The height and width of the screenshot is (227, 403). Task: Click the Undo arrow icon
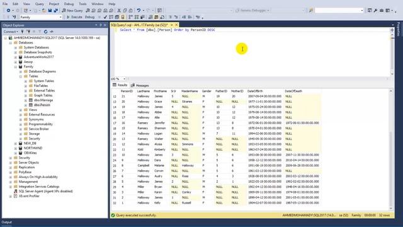(x=139, y=11)
